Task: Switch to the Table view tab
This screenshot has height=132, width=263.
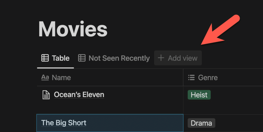Action: pyautogui.click(x=55, y=58)
